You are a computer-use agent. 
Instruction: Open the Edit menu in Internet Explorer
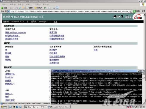(13, 4)
